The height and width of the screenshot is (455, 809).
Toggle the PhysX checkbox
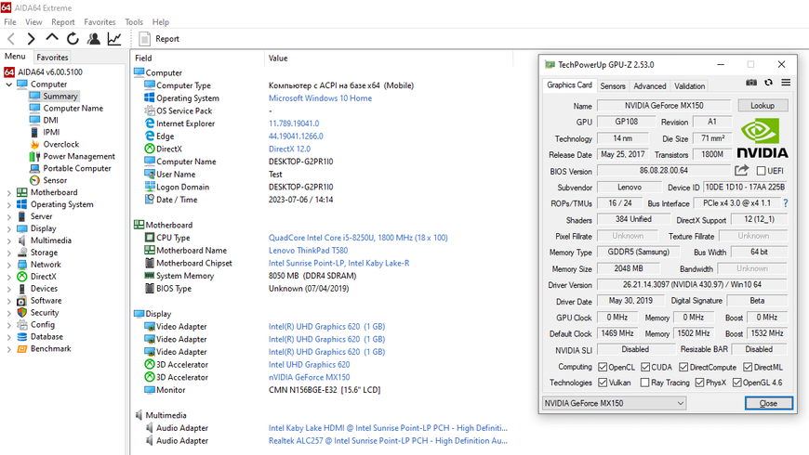[699, 383]
